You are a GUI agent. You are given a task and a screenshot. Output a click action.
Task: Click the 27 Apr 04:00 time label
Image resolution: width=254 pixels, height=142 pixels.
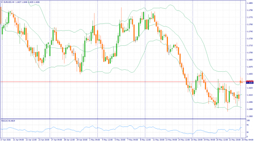[56, 140]
